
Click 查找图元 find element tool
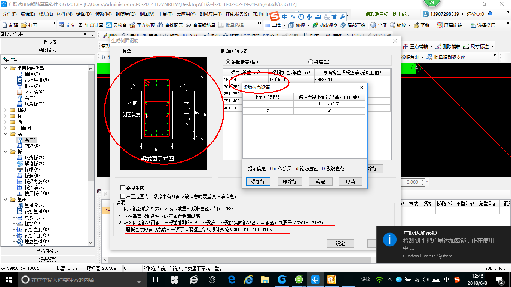tap(170, 25)
